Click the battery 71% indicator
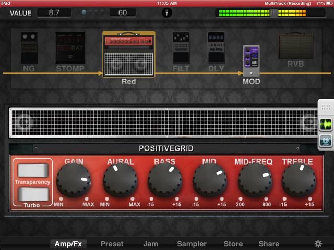 click(x=324, y=3)
